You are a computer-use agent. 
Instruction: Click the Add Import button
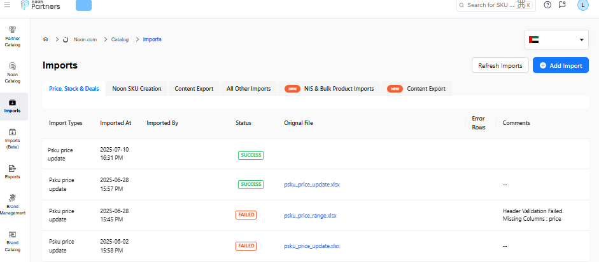coord(561,65)
